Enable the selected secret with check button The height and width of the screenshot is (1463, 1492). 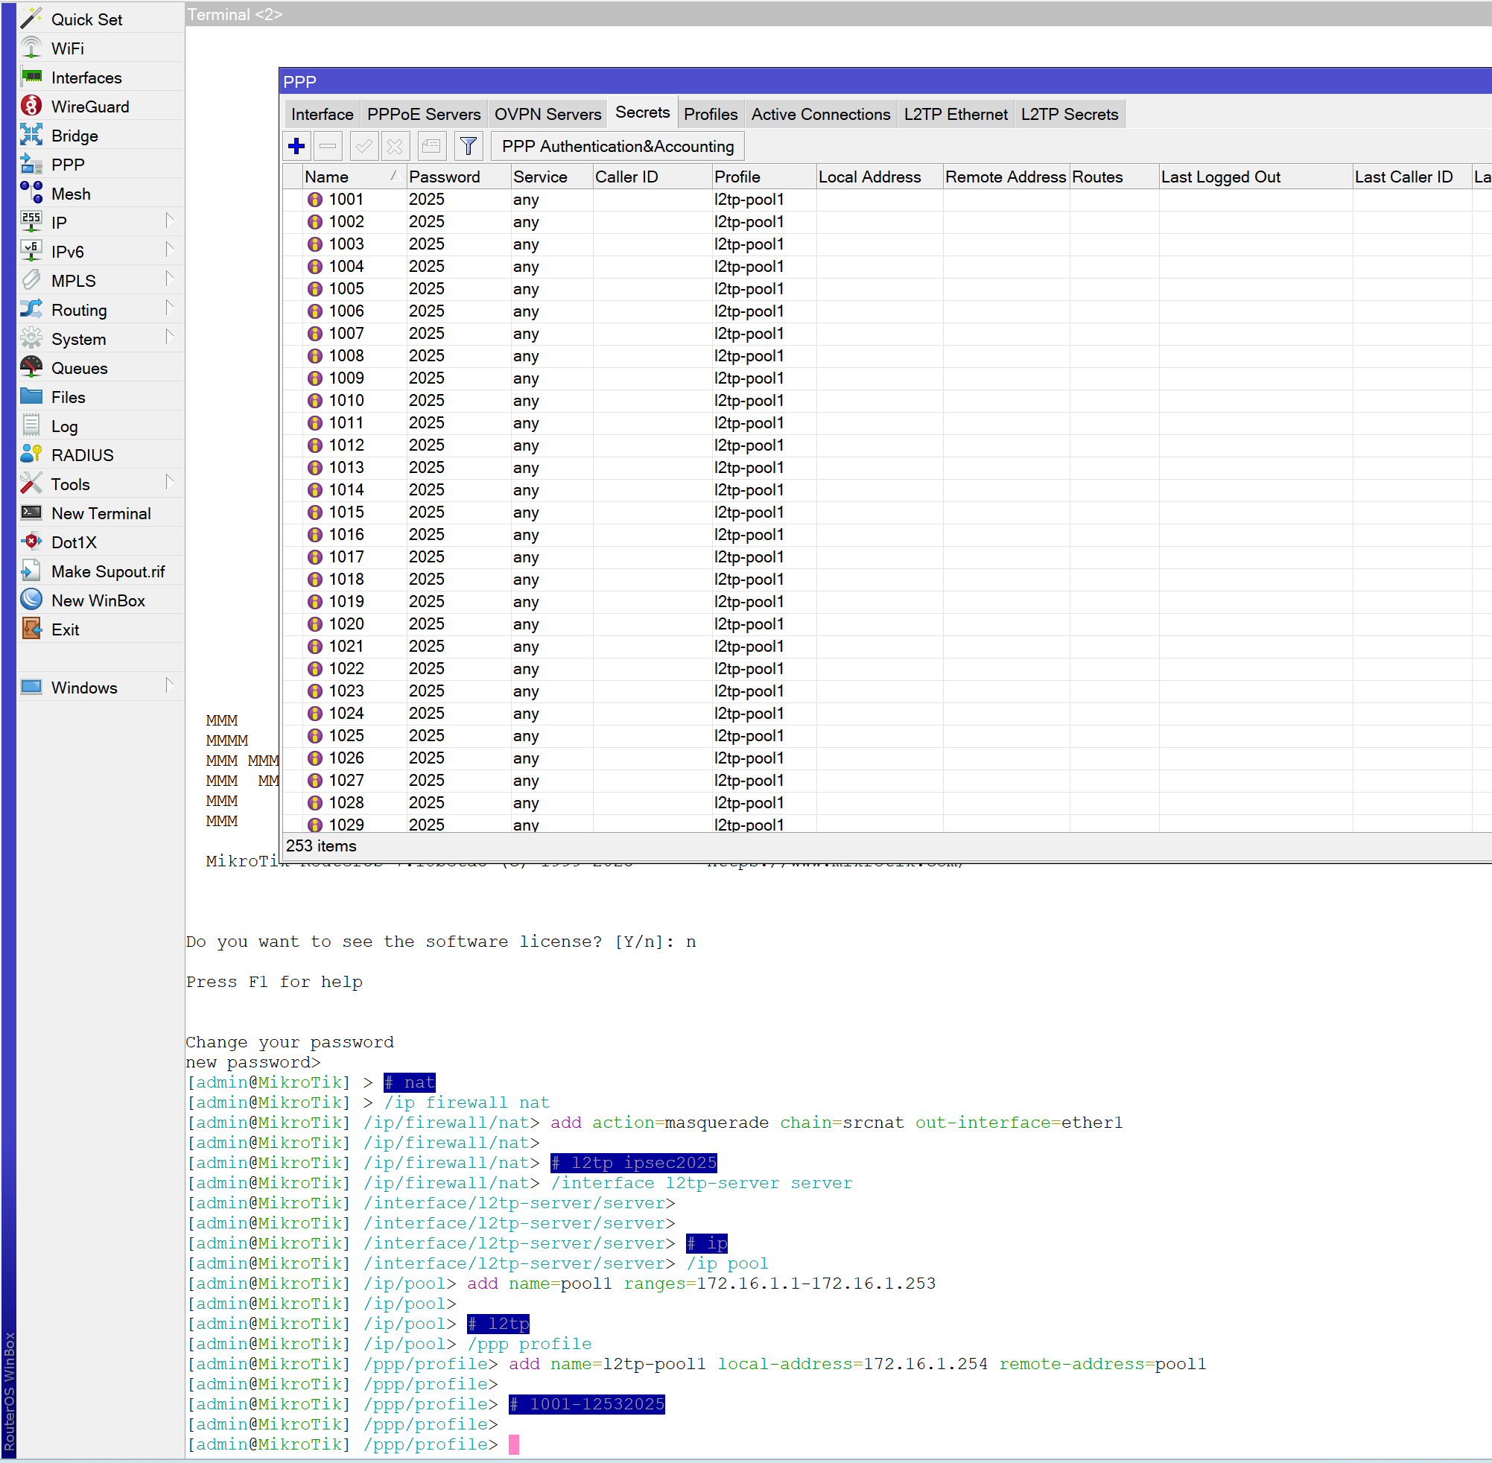pyautogui.click(x=364, y=146)
